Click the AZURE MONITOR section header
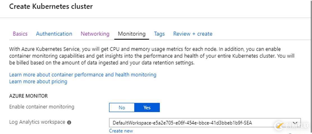This screenshot has height=134, width=312. click(28, 96)
